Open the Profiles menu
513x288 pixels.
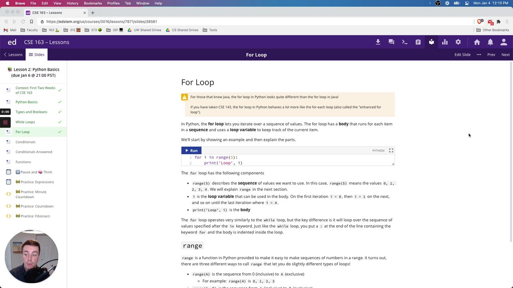coord(113,3)
